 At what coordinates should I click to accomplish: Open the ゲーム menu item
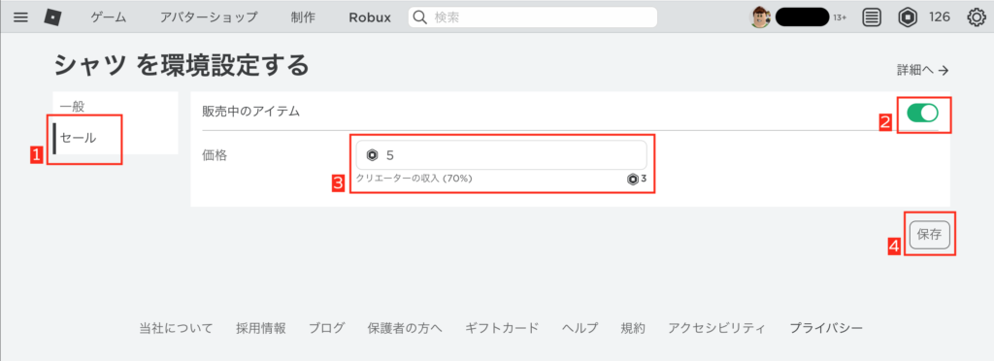click(x=109, y=17)
